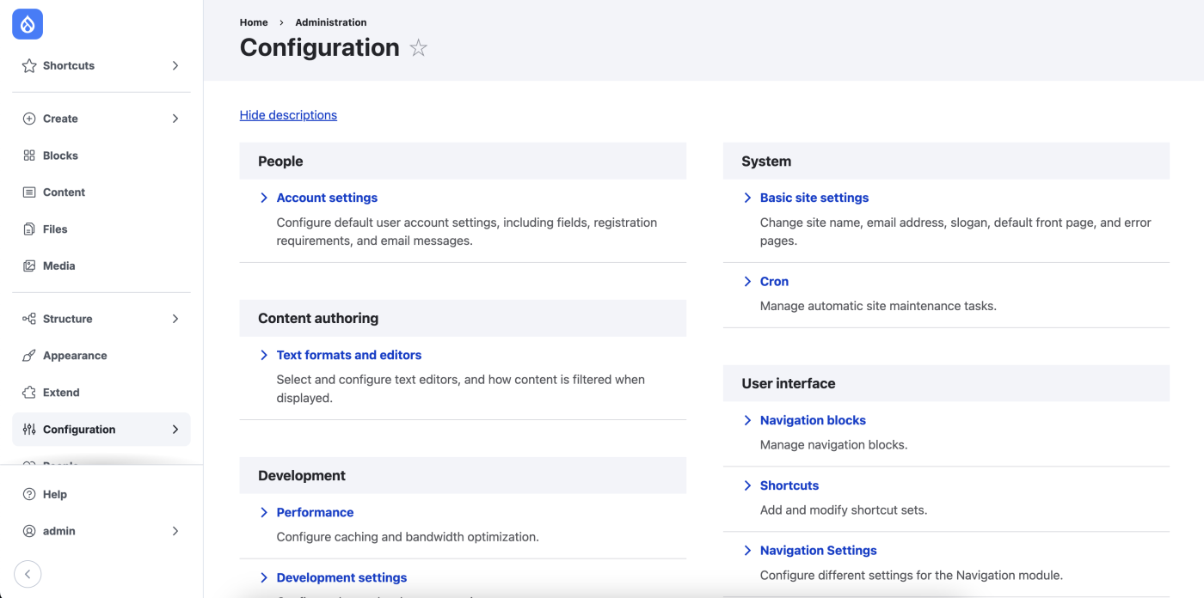This screenshot has height=598, width=1204.
Task: Expand the admin user menu chevron
Action: coord(175,531)
